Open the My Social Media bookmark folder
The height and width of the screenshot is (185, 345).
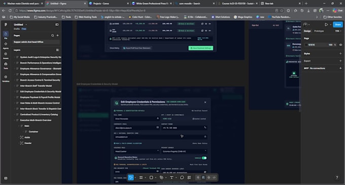click(x=20, y=17)
